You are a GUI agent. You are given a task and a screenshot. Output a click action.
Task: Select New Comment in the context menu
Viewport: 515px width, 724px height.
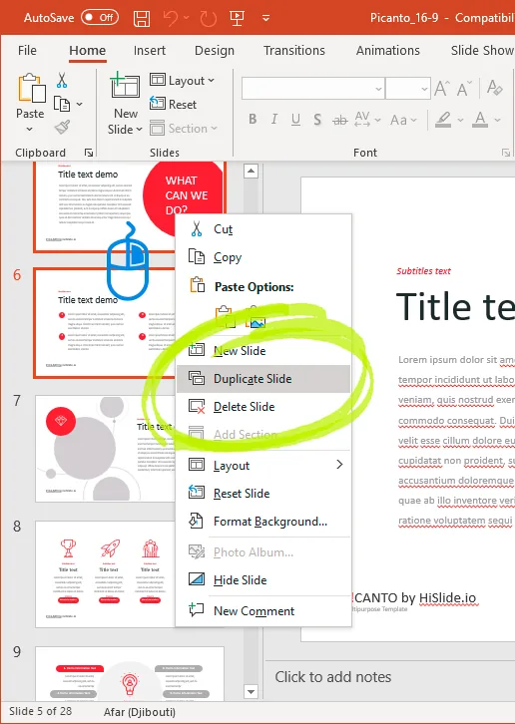point(263,611)
